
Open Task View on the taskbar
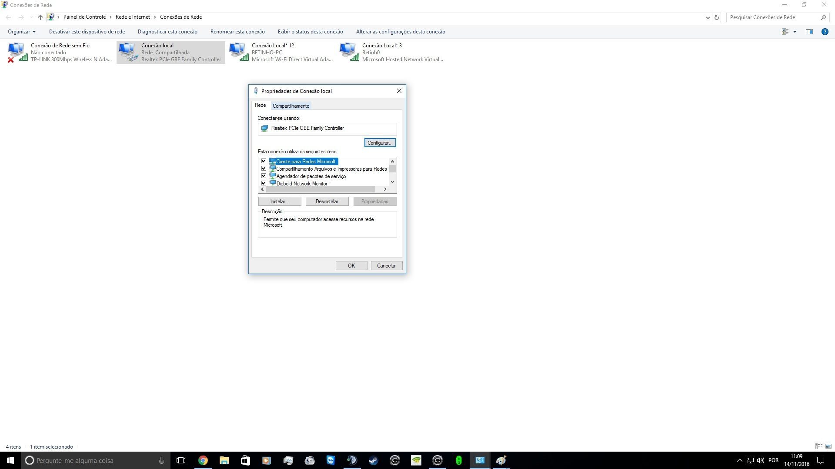[x=181, y=460]
